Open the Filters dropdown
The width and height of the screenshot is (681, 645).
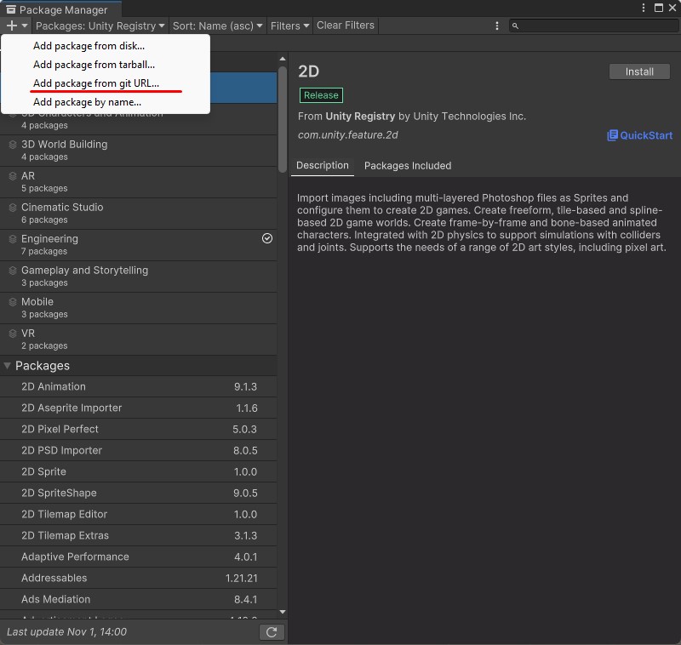click(289, 26)
